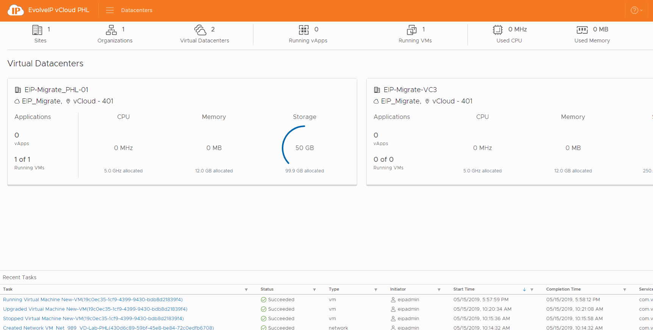653x330 pixels.
Task: Open the EIP-Migrate-VC3 datacenter card
Action: 410,90
